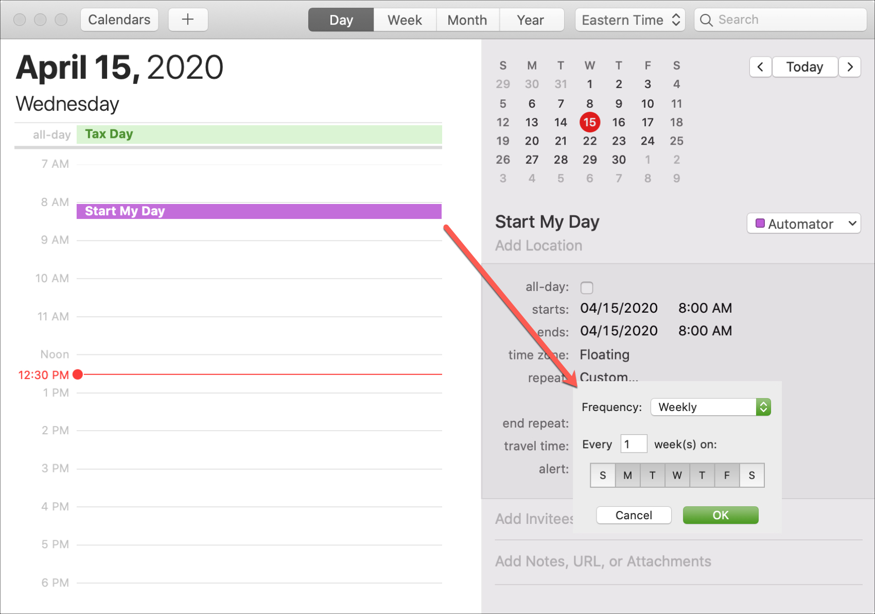Go to next day using right chevron
This screenshot has height=614, width=875.
click(850, 67)
